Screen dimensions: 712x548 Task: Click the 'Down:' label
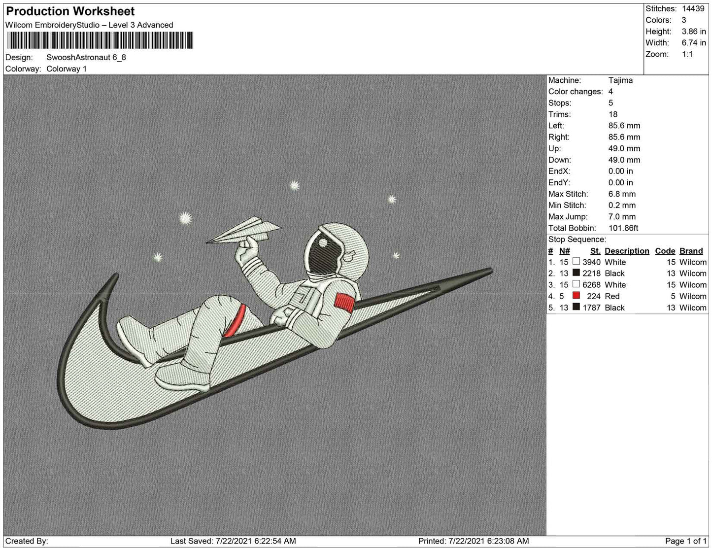560,160
